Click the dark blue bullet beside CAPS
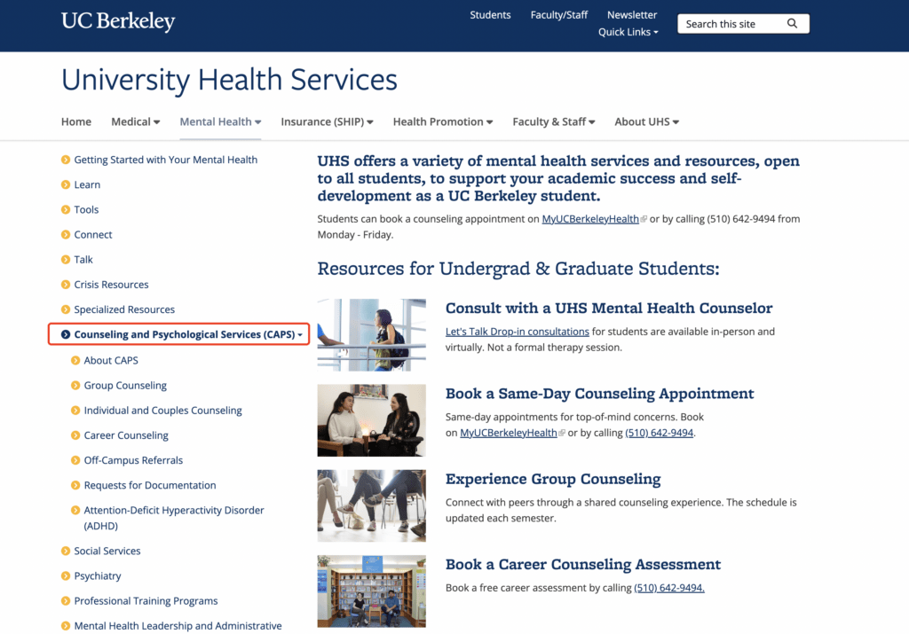The width and height of the screenshot is (909, 634). point(66,334)
